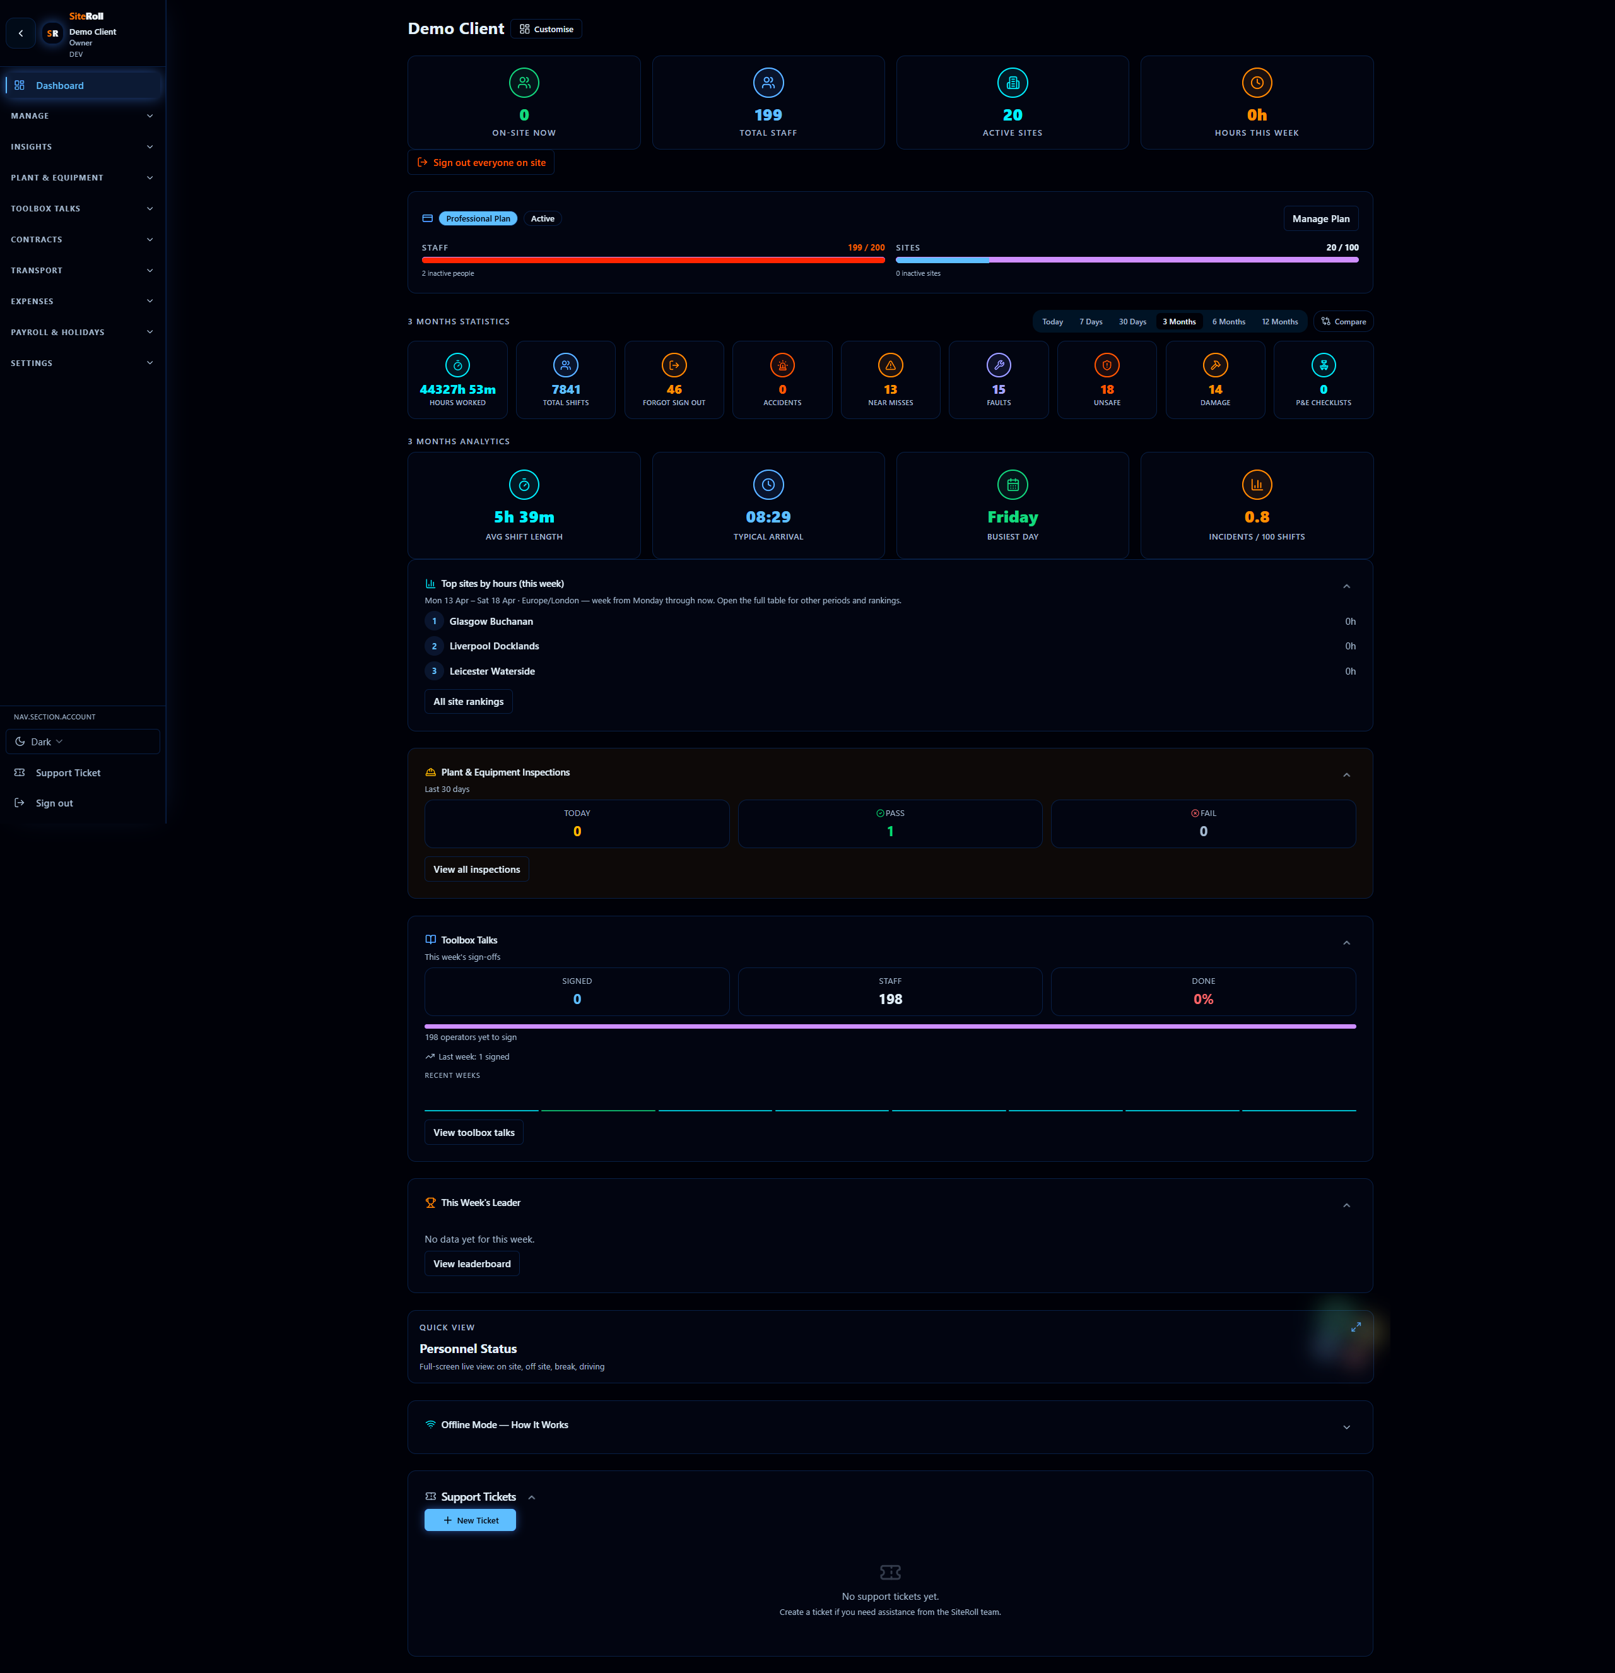Click the P&E Checklists icon
This screenshot has width=1615, height=1673.
[x=1323, y=365]
